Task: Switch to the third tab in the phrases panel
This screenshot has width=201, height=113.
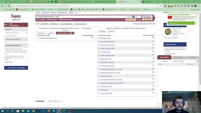Action: pos(192,58)
